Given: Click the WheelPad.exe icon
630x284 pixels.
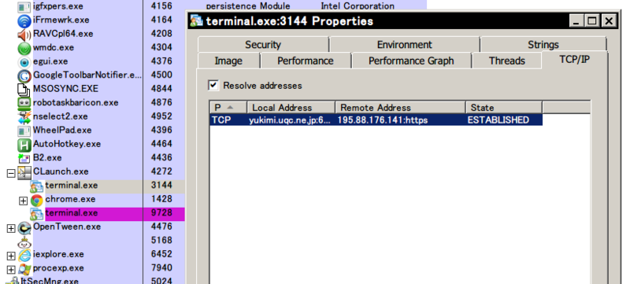Looking at the screenshot, I should coord(24,131).
